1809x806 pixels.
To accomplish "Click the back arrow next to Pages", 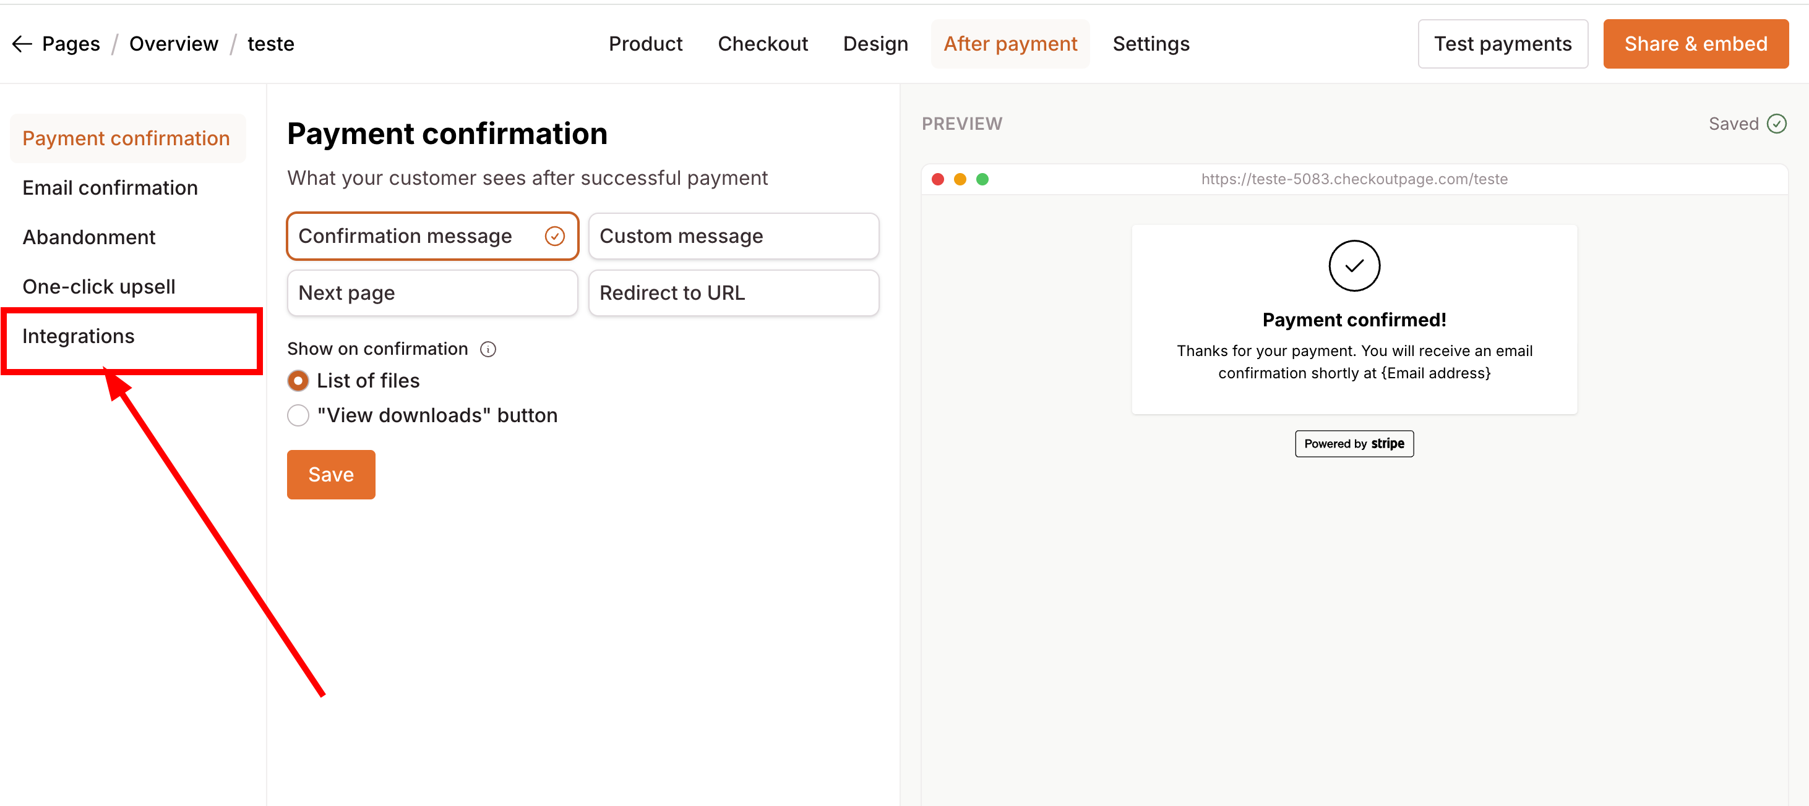I will [22, 43].
